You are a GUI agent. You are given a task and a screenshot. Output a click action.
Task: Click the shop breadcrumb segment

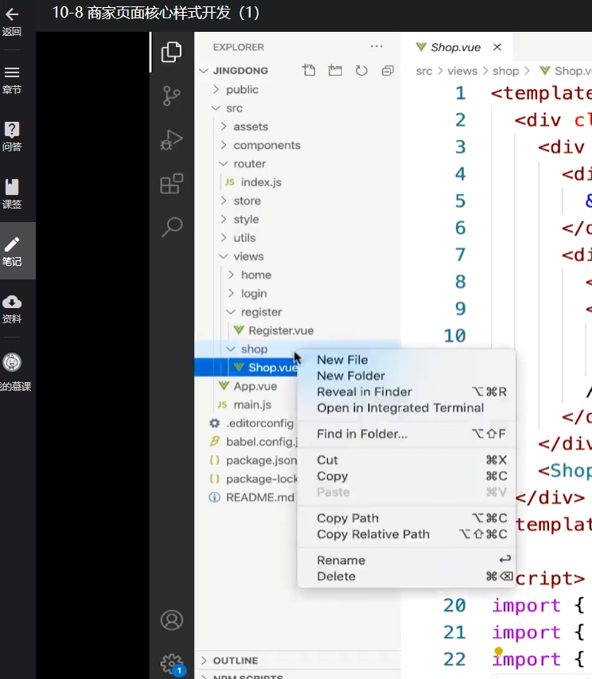coord(505,71)
